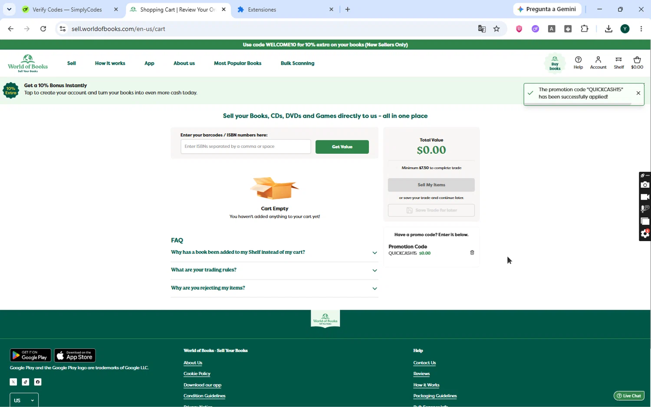Viewport: 651px width, 407px height.
Task: Open the Reviews footer link
Action: click(x=421, y=374)
